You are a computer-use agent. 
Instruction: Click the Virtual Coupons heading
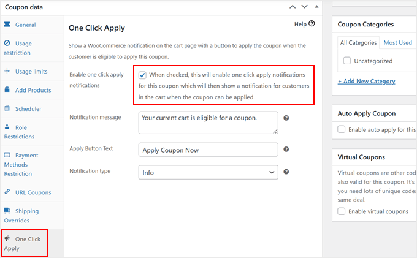[361, 157]
